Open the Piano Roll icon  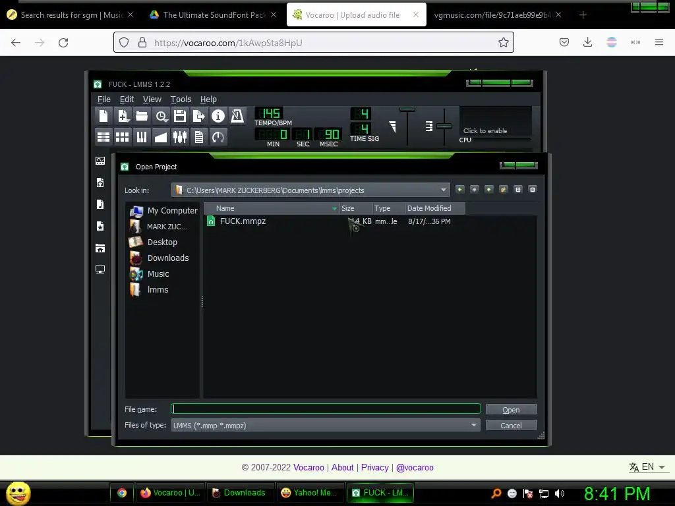pos(142,137)
